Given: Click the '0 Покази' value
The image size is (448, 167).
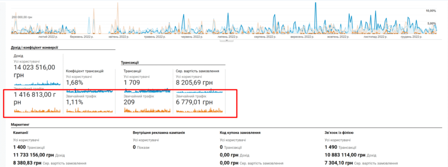Looking at the screenshot, I should tap(141, 148).
